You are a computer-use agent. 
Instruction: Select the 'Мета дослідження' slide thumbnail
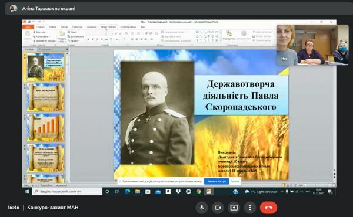45,97
